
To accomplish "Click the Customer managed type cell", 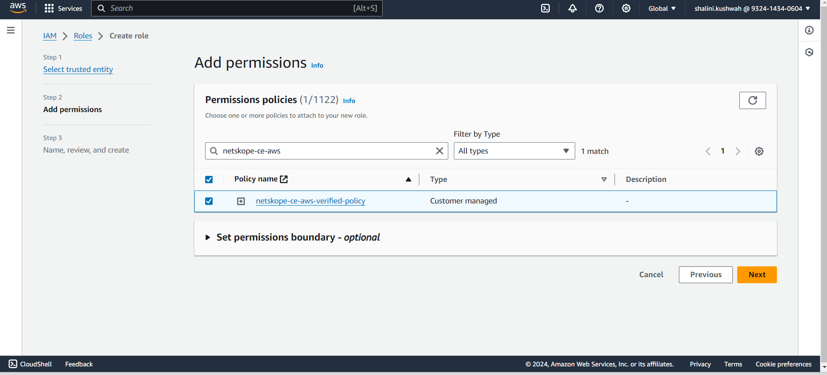I will pyautogui.click(x=463, y=201).
